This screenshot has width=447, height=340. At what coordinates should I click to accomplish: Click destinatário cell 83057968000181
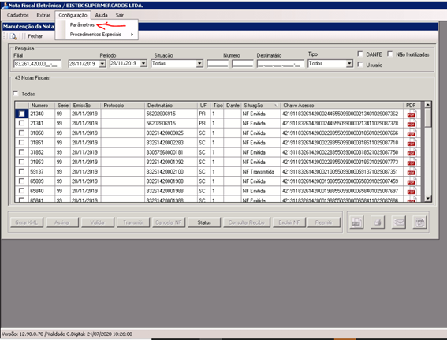[x=171, y=152]
